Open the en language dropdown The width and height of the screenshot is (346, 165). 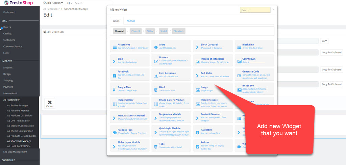tap(324, 41)
